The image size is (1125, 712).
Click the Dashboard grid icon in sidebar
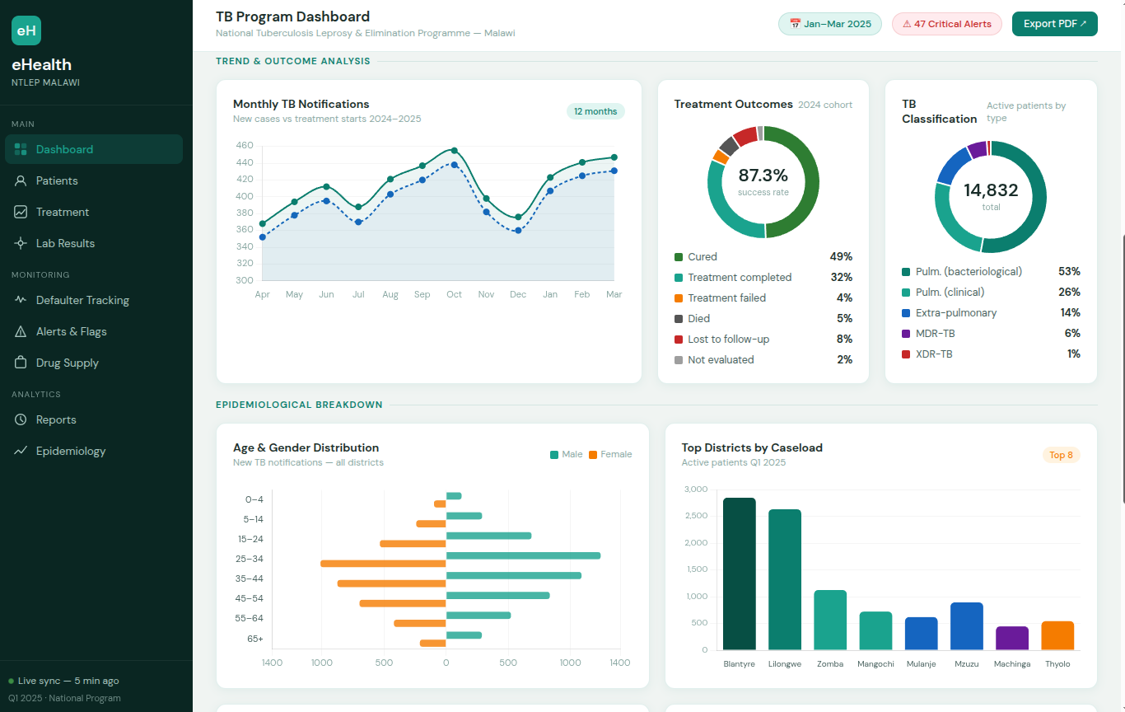pos(21,149)
